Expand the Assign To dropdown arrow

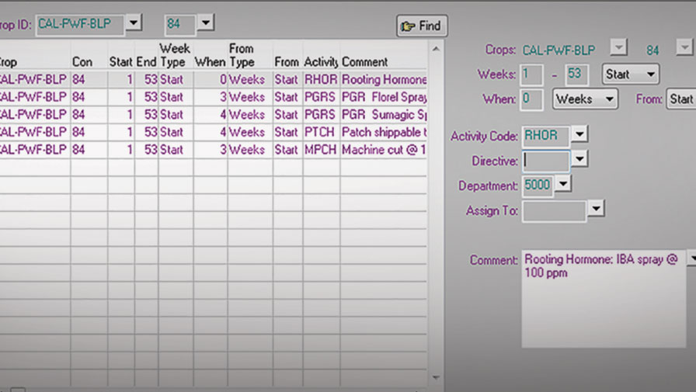[x=596, y=208]
